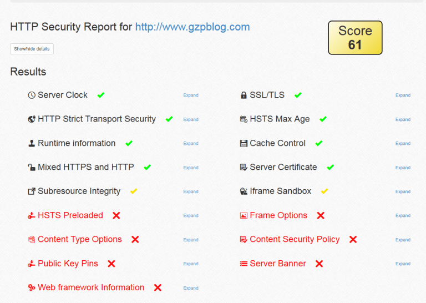Click the HSTS Max Age calendar icon
Image resolution: width=426 pixels, height=303 pixels.
tap(244, 119)
